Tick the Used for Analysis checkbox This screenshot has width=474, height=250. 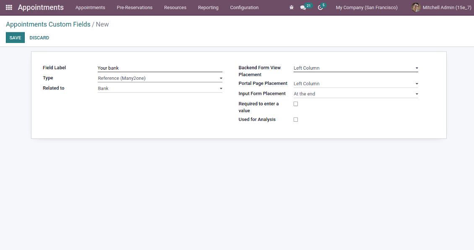pos(296,120)
